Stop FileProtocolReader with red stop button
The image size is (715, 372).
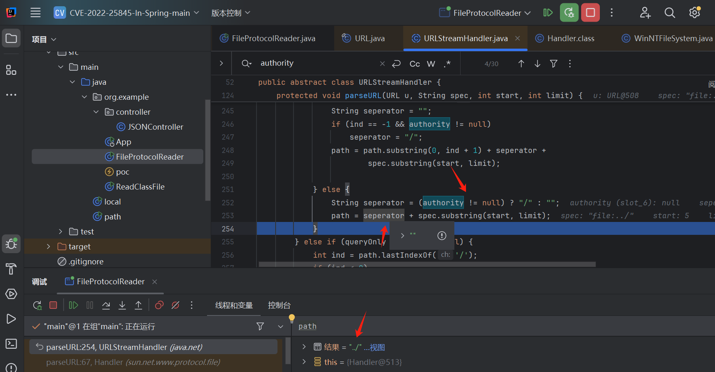coord(590,12)
